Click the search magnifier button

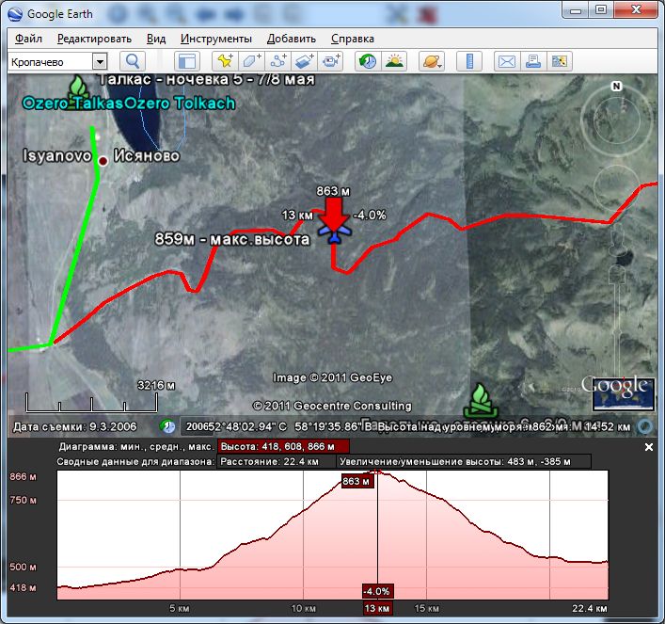tap(133, 61)
